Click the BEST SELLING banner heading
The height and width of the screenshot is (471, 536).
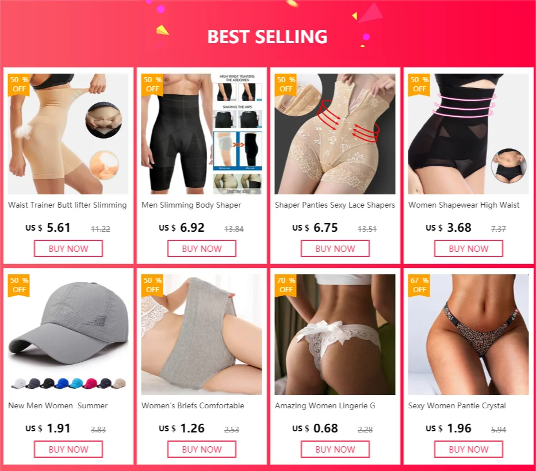267,37
